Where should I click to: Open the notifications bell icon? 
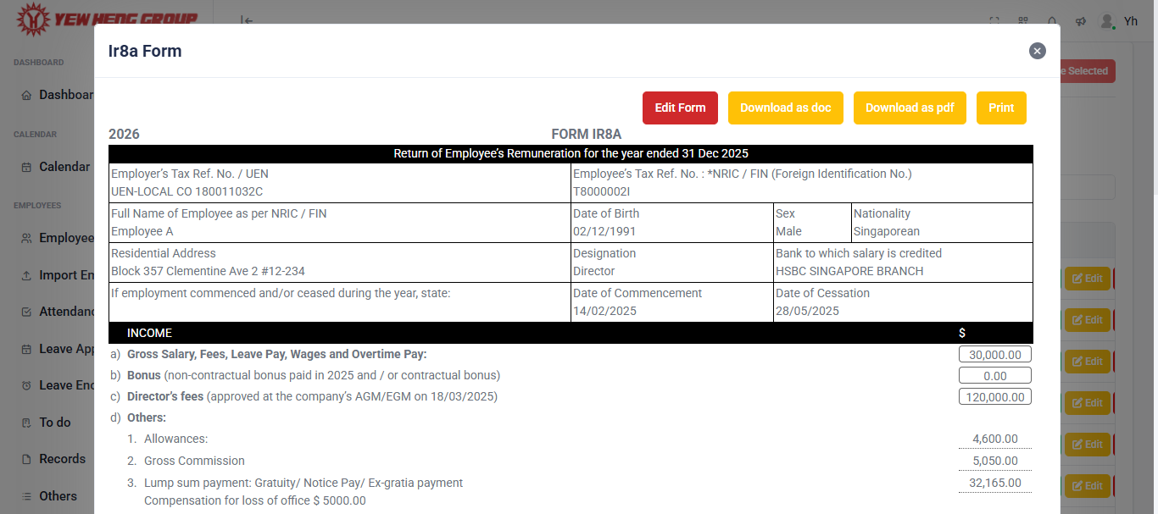coord(1052,21)
